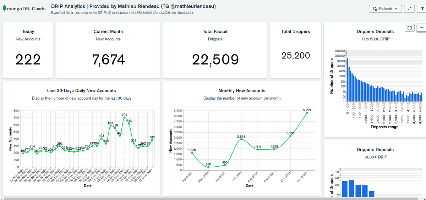
Task: Select the Total Faucet value 22,509
Action: (215, 60)
